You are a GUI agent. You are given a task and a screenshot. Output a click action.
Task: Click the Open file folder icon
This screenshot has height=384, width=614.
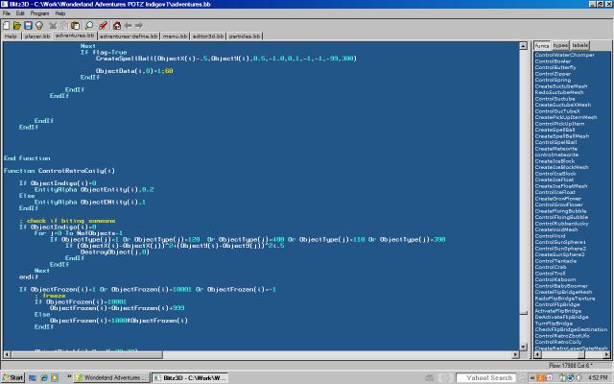point(17,26)
